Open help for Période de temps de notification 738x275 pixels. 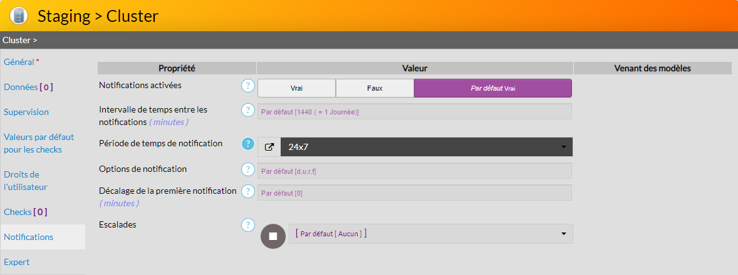tap(248, 144)
